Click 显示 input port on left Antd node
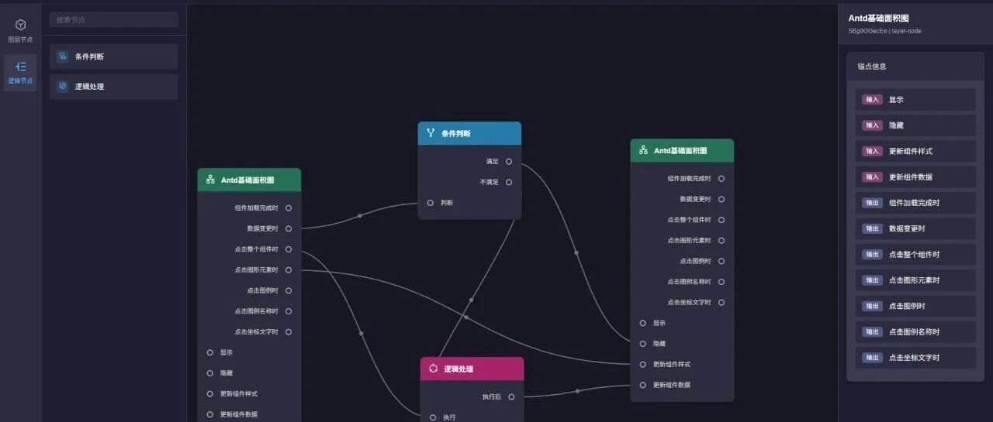The width and height of the screenshot is (993, 422). tap(210, 352)
